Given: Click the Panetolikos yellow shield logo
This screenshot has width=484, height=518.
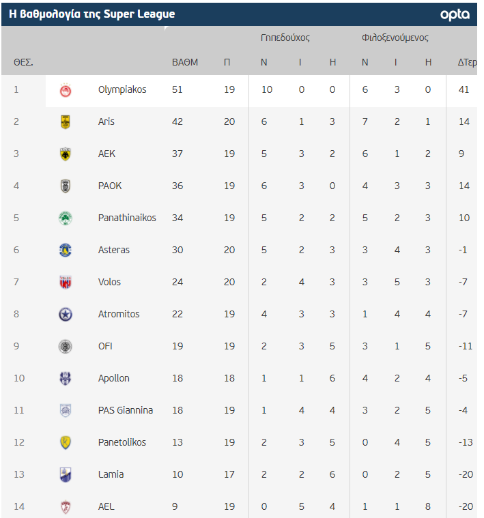Looking at the screenshot, I should (66, 443).
